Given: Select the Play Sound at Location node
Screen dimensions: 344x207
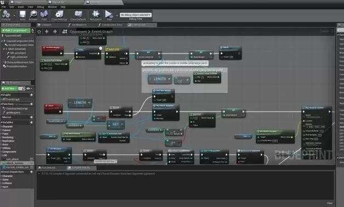Looking at the screenshot, I should pyautogui.click(x=317, y=132).
